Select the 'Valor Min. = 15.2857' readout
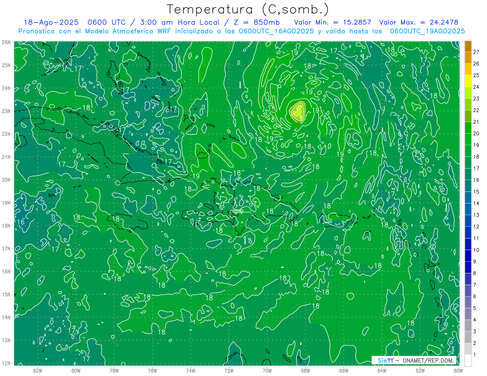The image size is (487, 376). click(x=333, y=23)
